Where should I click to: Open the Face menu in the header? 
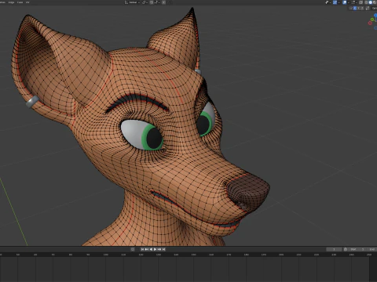click(20, 2)
